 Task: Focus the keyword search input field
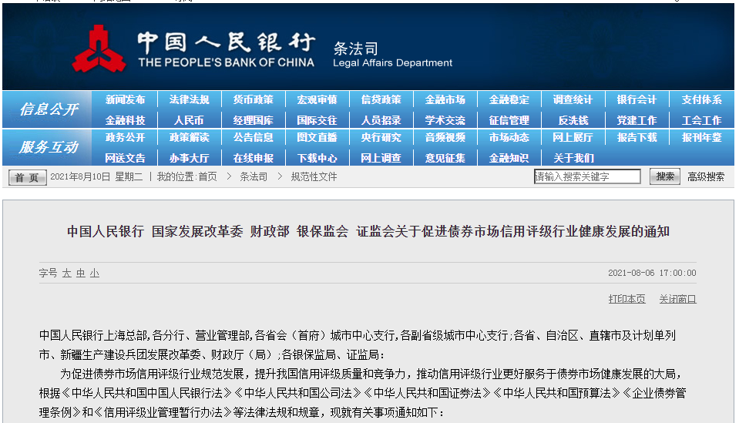pyautogui.click(x=586, y=176)
